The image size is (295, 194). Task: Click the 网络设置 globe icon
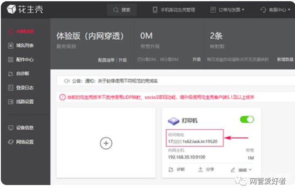coord(11,142)
